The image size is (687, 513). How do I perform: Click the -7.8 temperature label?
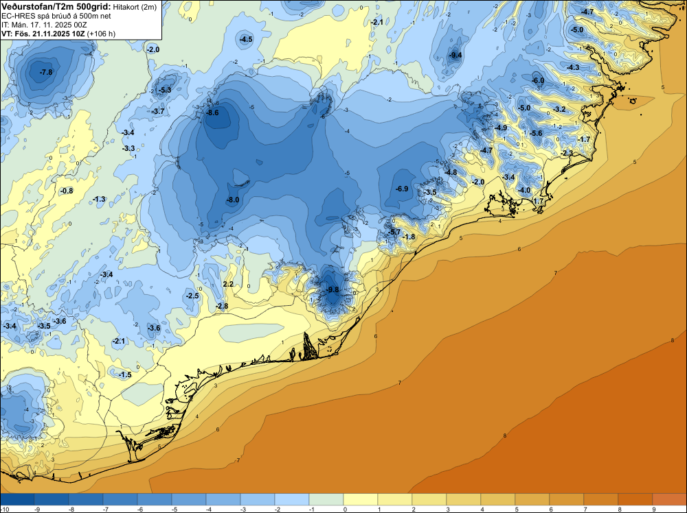[45, 72]
